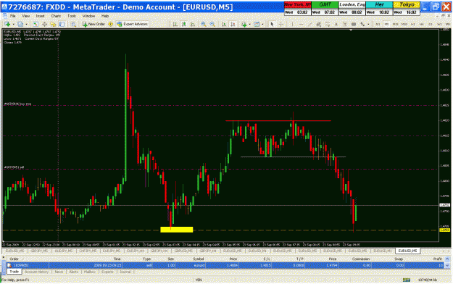
Task: Open the Indicators list icon
Action: tap(244, 24)
